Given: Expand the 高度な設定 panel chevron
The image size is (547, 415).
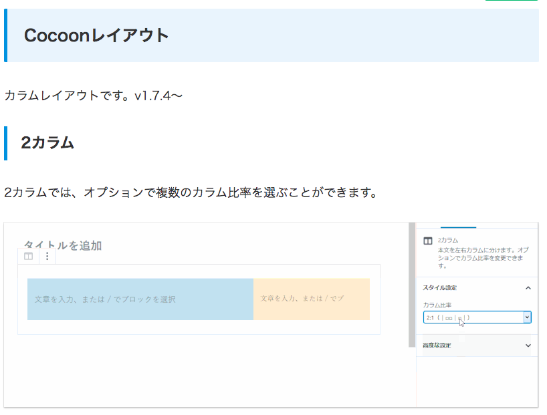Looking at the screenshot, I should point(528,345).
